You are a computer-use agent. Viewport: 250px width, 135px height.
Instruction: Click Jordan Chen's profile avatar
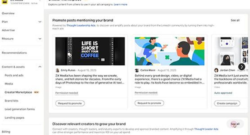point(216,70)
